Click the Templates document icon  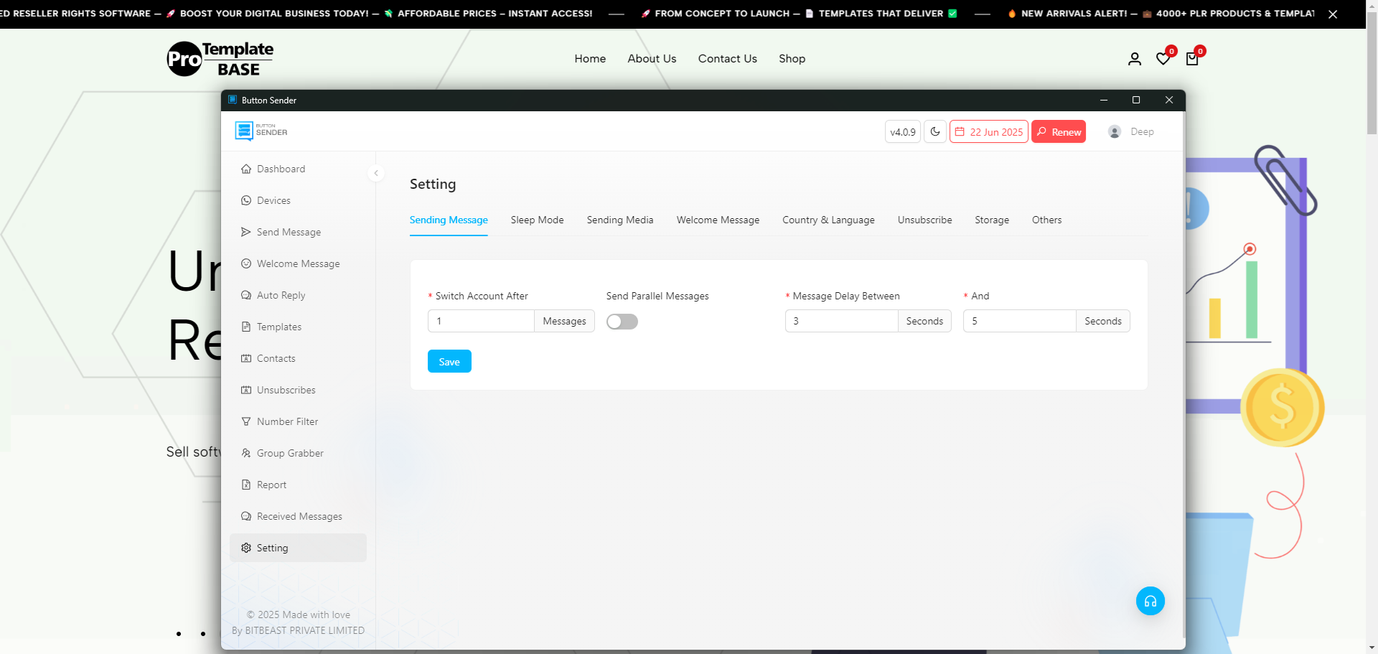click(246, 327)
